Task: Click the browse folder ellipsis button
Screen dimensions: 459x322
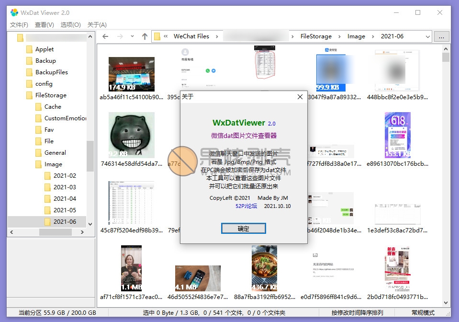Action: pyautogui.click(x=441, y=36)
